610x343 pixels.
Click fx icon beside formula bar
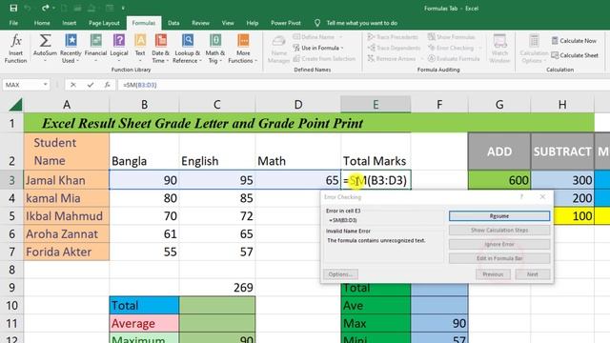pyautogui.click(x=107, y=85)
